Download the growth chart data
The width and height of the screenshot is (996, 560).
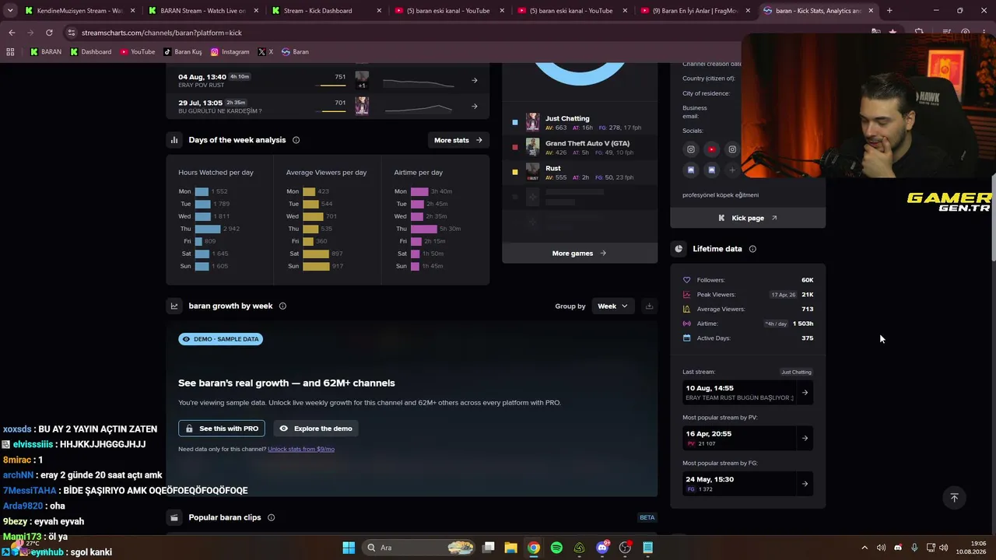pyautogui.click(x=649, y=306)
